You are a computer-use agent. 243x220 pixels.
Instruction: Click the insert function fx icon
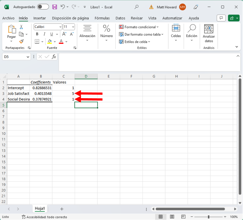coord(54,57)
